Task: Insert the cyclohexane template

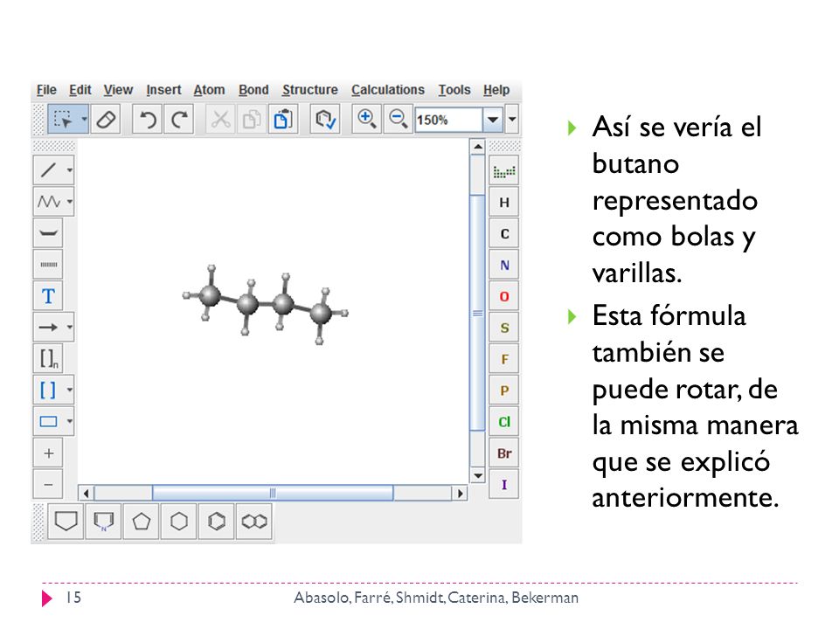Action: point(178,521)
